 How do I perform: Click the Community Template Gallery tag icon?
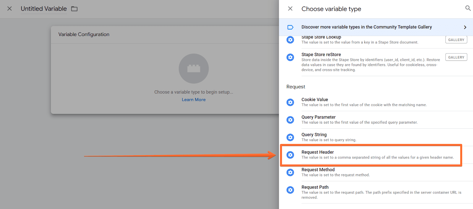pyautogui.click(x=290, y=27)
